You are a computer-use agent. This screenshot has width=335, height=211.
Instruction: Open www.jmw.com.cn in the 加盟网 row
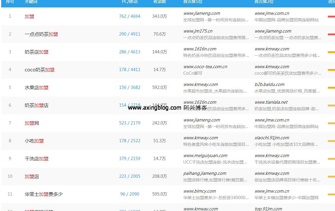click(272, 120)
